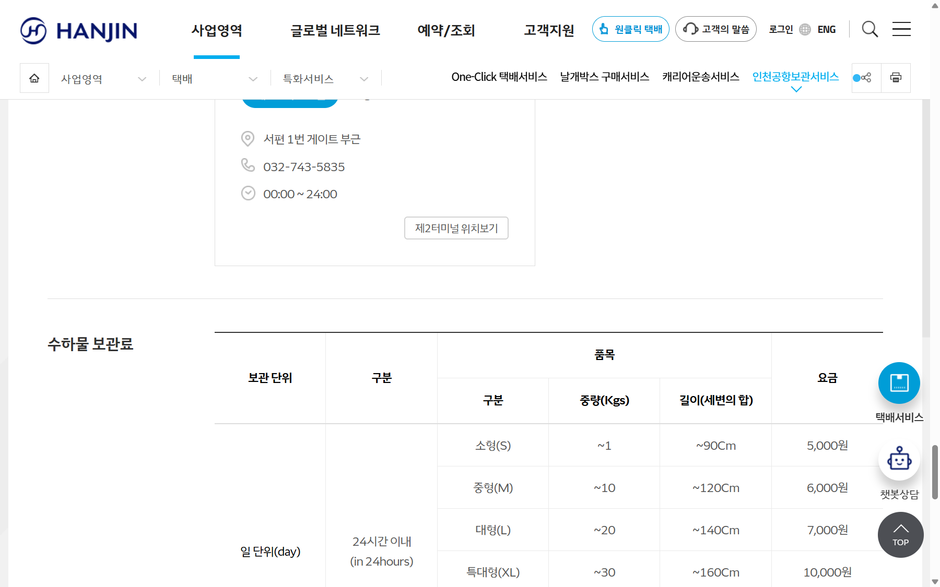Image resolution: width=940 pixels, height=587 pixels.
Task: Click scrollbar down arrow
Action: [935, 581]
